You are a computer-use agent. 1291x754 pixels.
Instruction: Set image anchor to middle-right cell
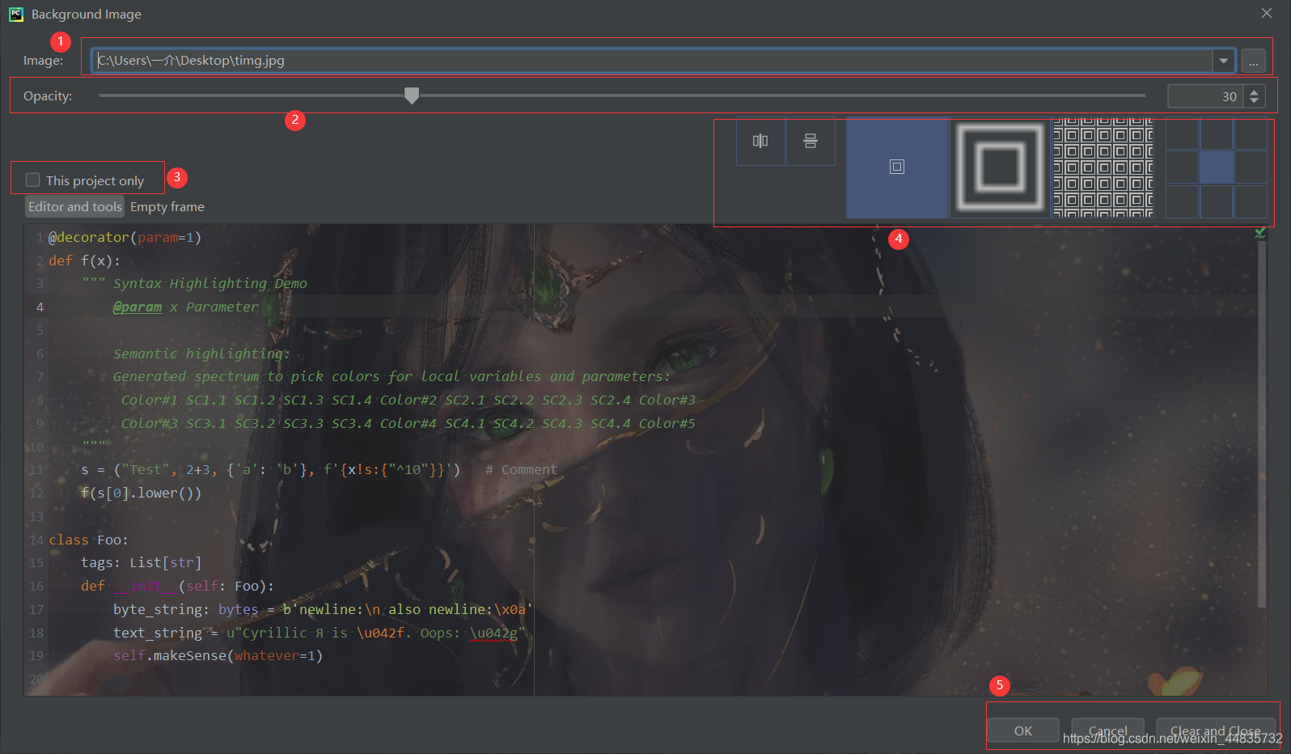click(1251, 167)
